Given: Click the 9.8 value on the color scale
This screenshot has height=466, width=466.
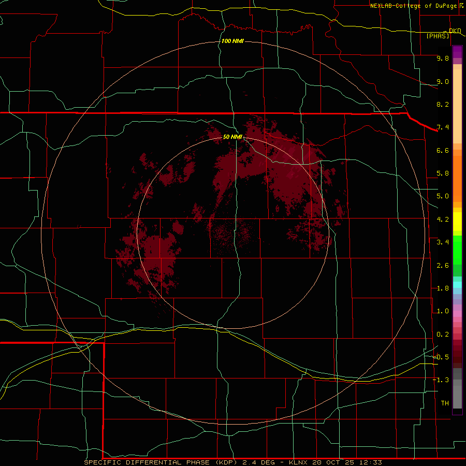Looking at the screenshot, I should (x=443, y=58).
